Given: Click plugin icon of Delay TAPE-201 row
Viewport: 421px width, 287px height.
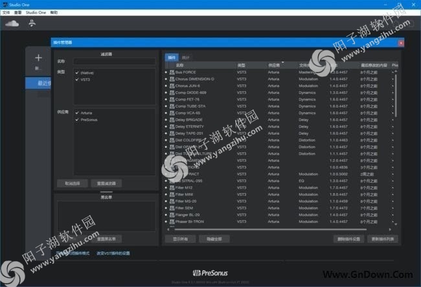Looking at the screenshot, I should 172,133.
